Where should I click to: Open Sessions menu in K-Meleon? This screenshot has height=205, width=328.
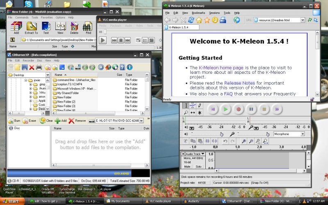pyautogui.click(x=214, y=13)
